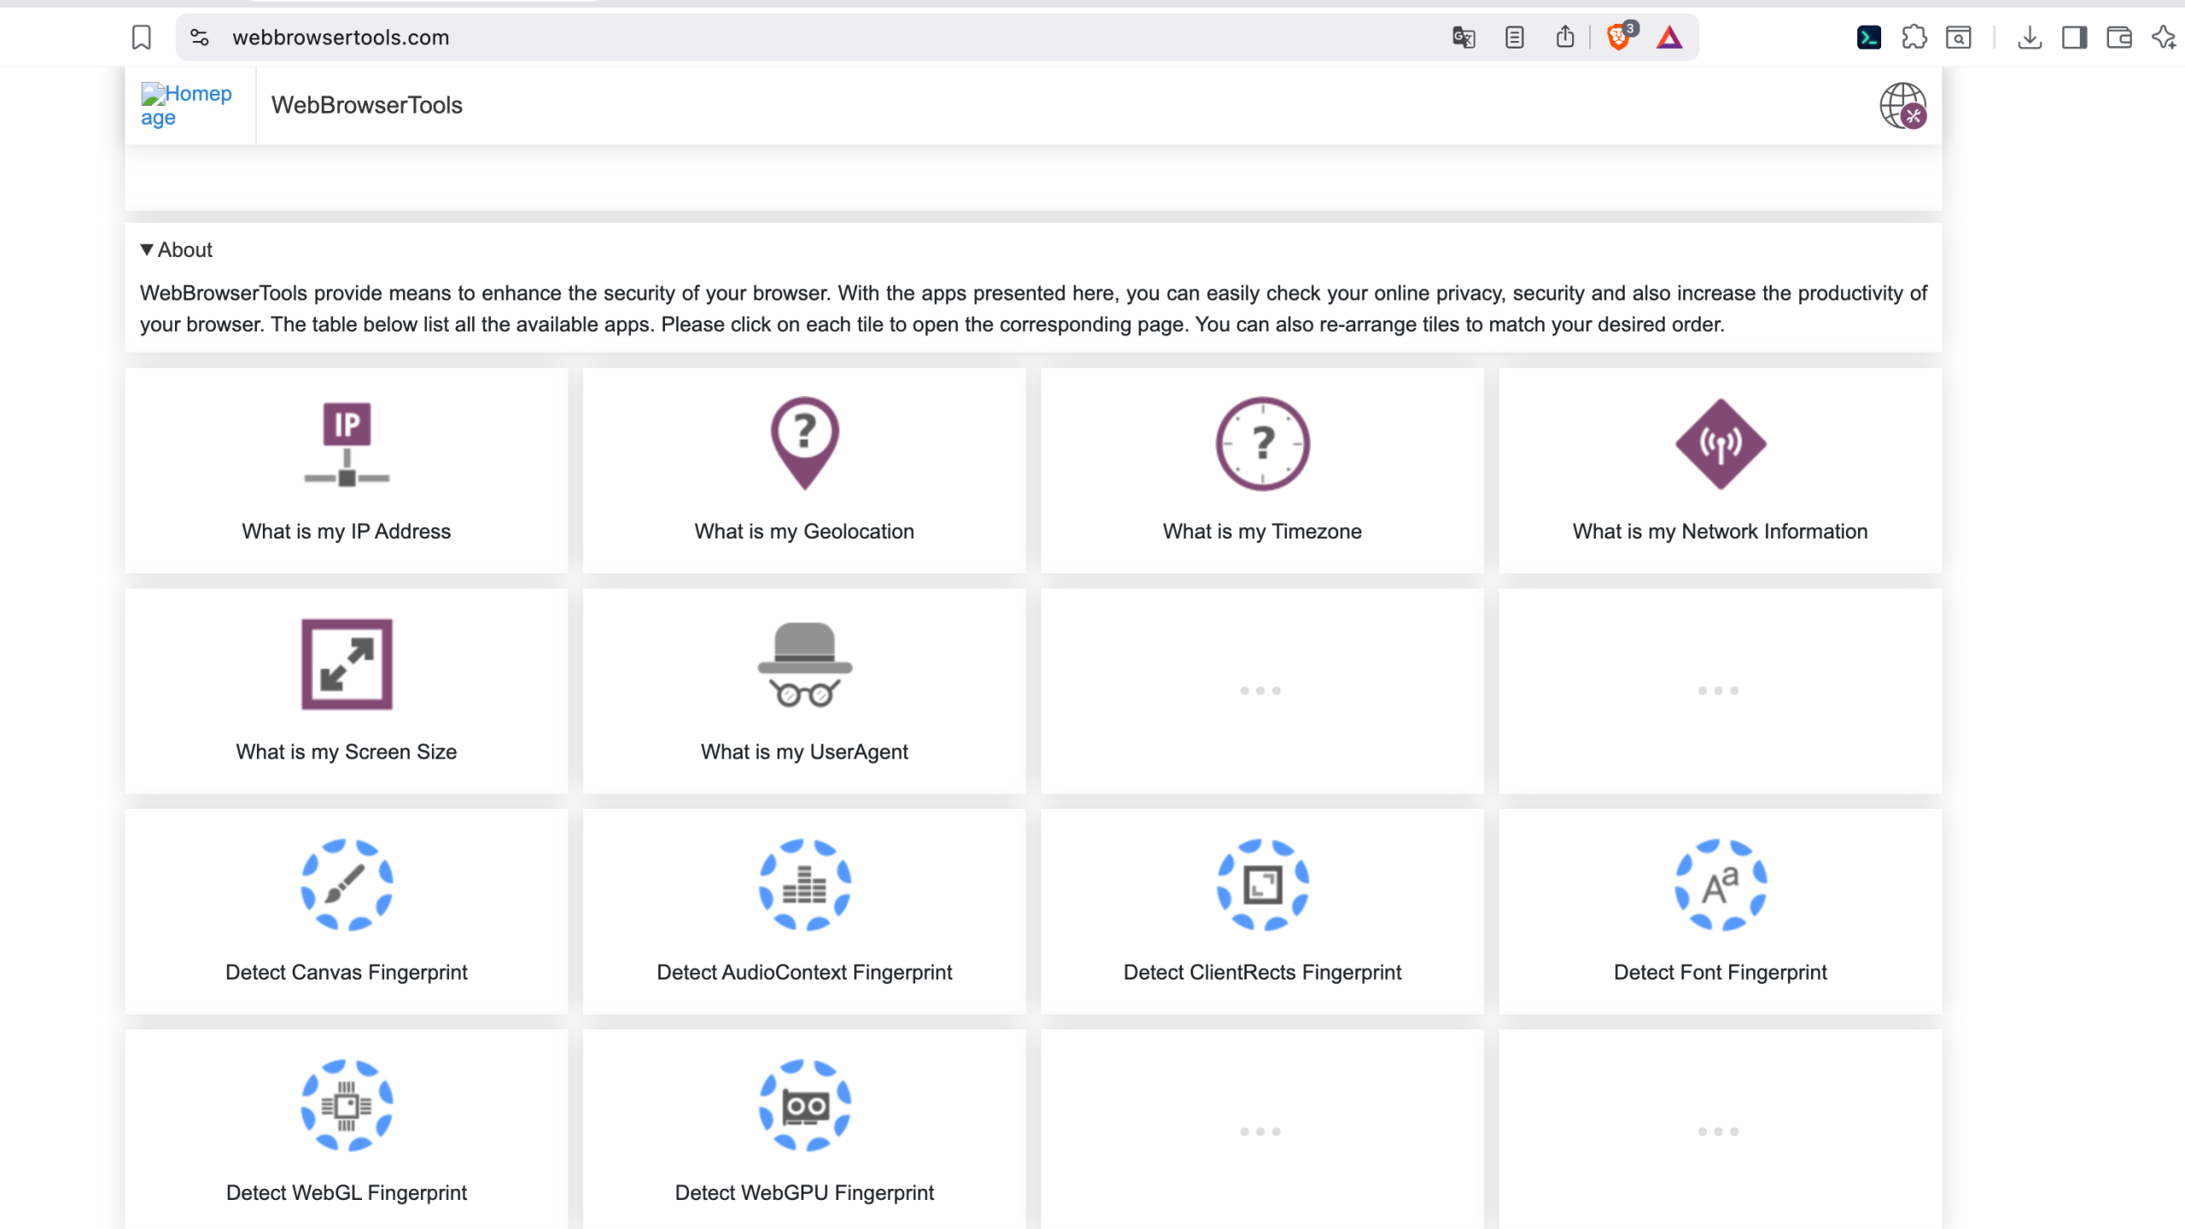Click placeholder tile below Network Information
2185x1229 pixels.
pos(1720,690)
